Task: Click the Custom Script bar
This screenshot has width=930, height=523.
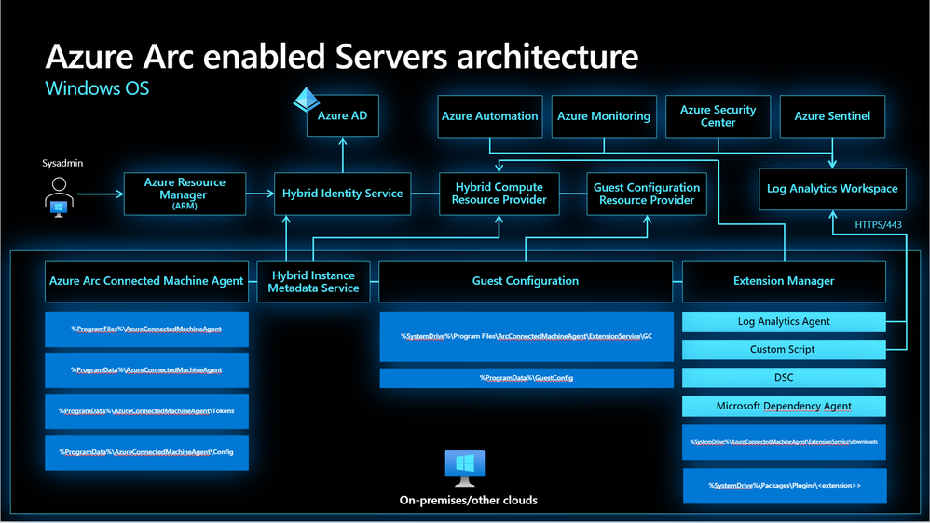Action: tap(784, 350)
